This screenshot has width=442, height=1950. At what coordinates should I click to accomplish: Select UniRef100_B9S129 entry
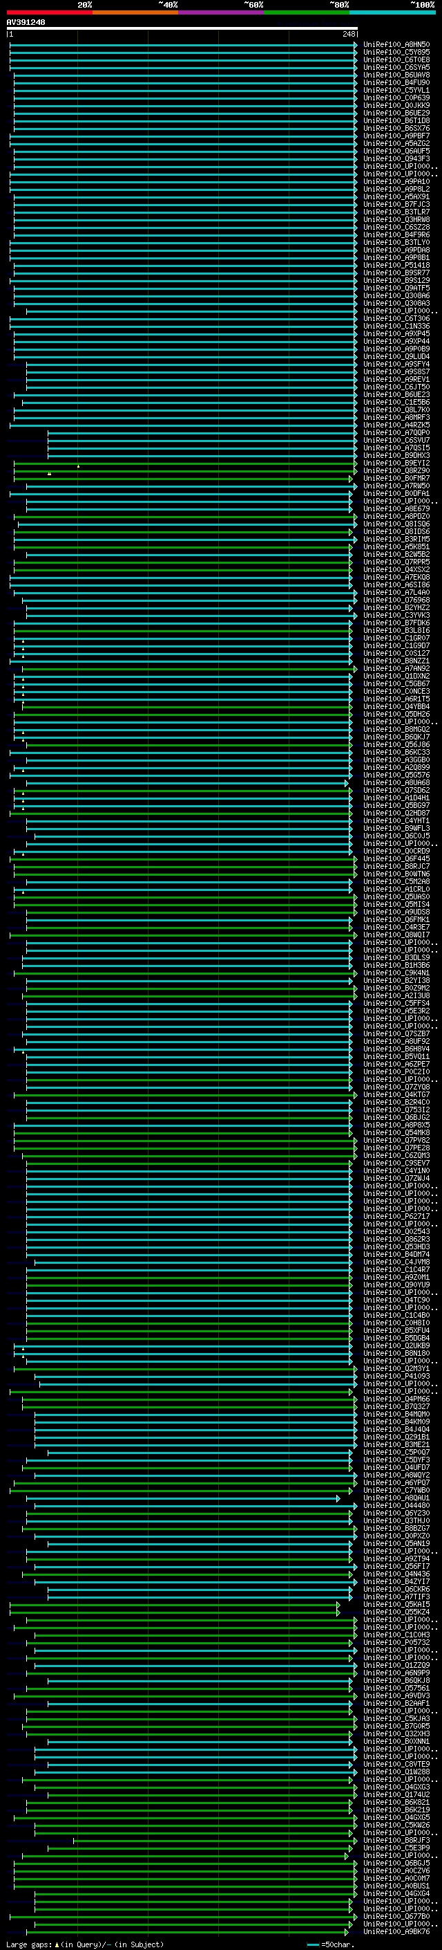point(396,280)
